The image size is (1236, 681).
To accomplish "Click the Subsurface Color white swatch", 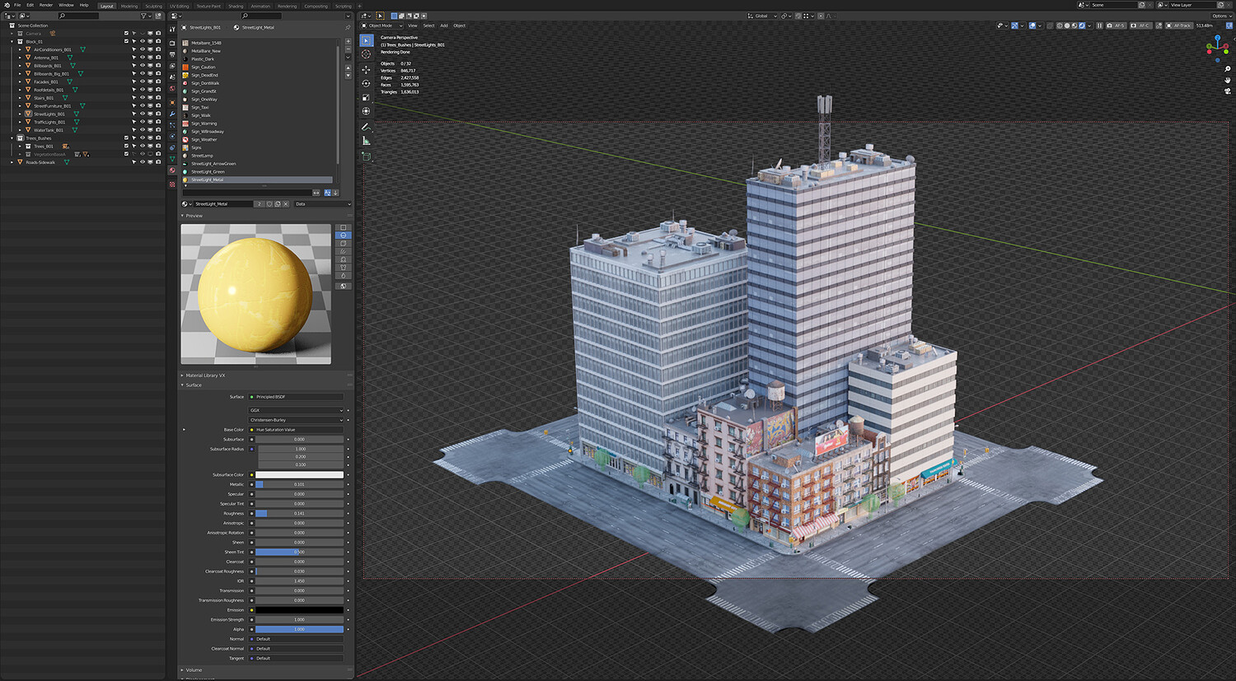I will coord(299,475).
